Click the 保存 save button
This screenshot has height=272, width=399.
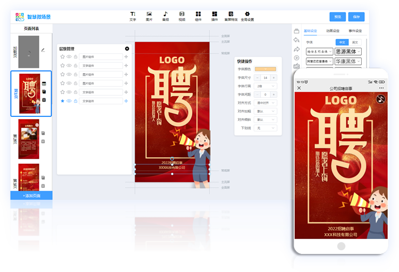coord(356,16)
